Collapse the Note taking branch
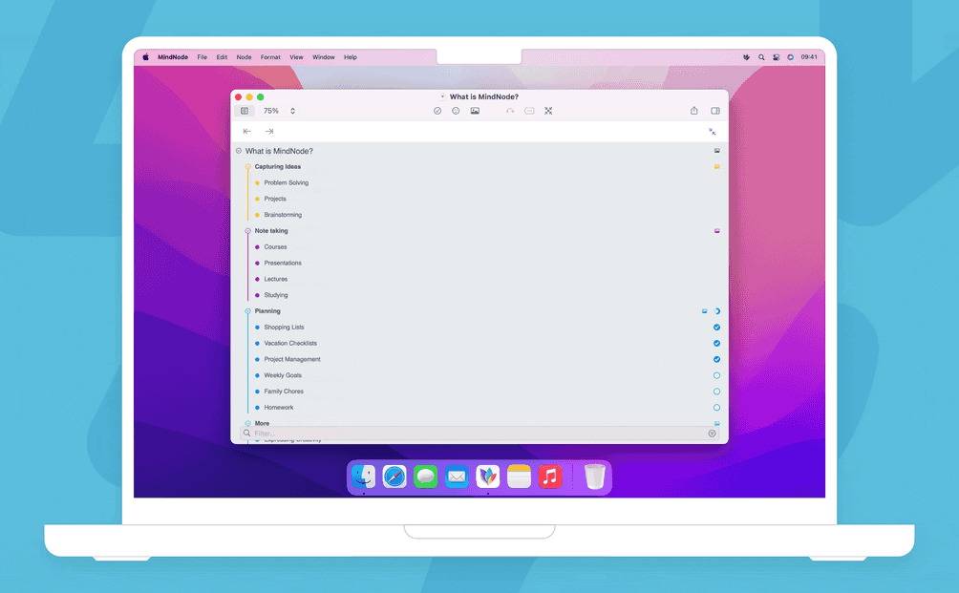The image size is (959, 593). click(x=248, y=230)
